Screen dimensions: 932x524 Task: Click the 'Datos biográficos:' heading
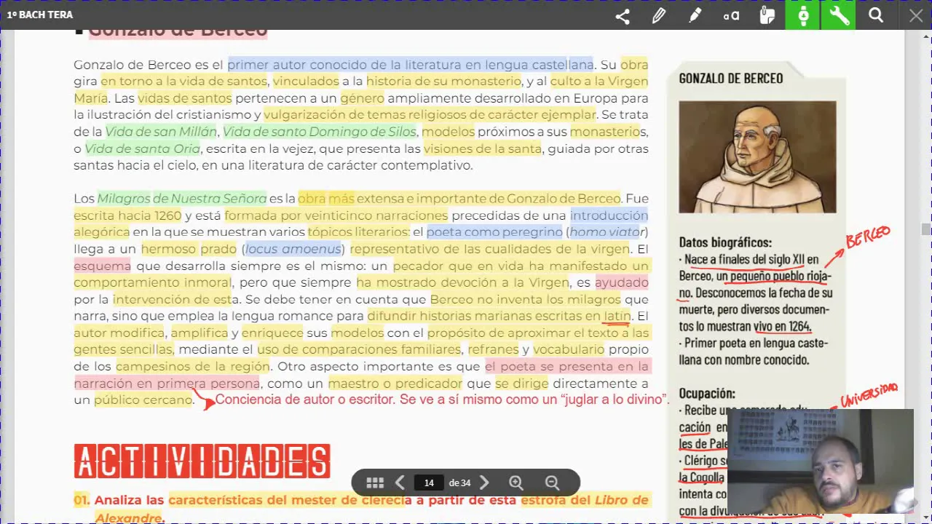click(725, 242)
